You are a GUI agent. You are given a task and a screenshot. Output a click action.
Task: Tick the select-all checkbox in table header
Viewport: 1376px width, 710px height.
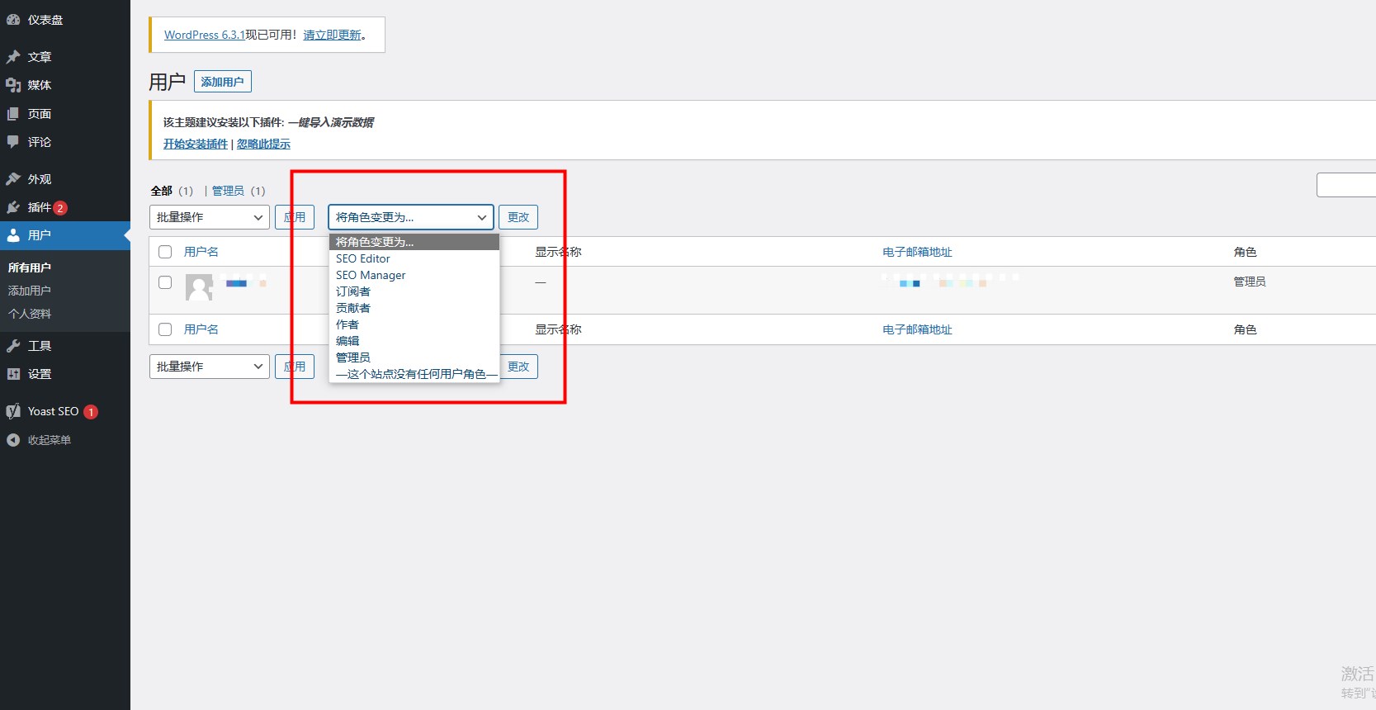(x=165, y=252)
